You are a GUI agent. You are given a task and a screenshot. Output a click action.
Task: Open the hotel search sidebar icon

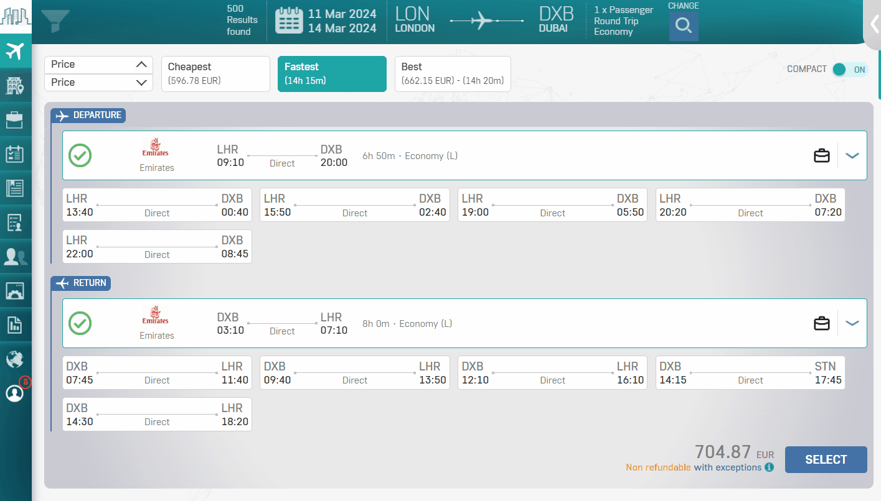(15, 85)
